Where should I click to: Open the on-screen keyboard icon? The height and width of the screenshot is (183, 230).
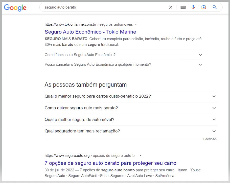pyautogui.click(x=183, y=7)
